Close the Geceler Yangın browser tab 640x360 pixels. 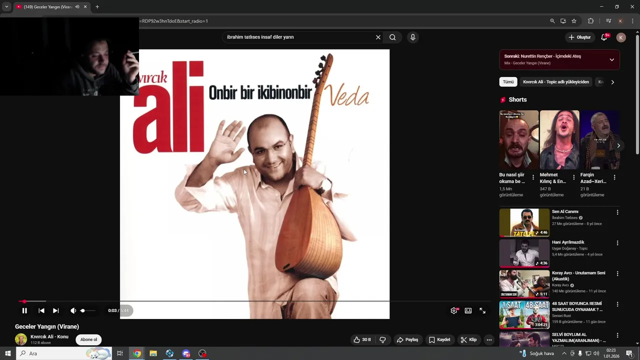(x=85, y=7)
